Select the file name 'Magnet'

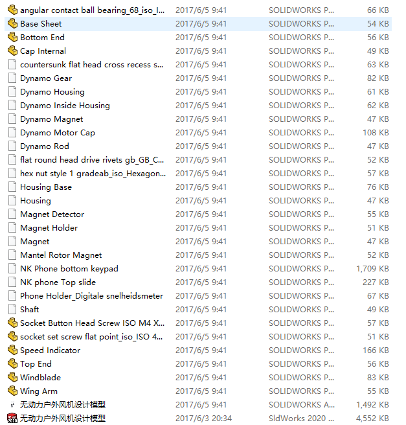35,241
